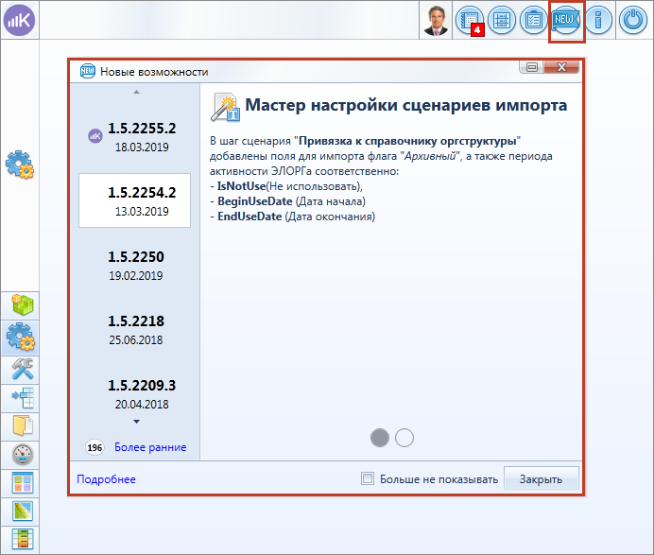Open the checklist tasks toolbar icon
654x555 pixels.
point(533,20)
